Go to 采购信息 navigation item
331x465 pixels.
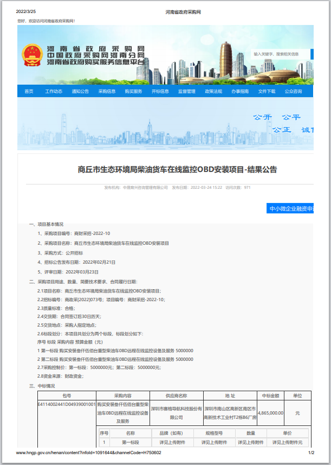click(107, 91)
